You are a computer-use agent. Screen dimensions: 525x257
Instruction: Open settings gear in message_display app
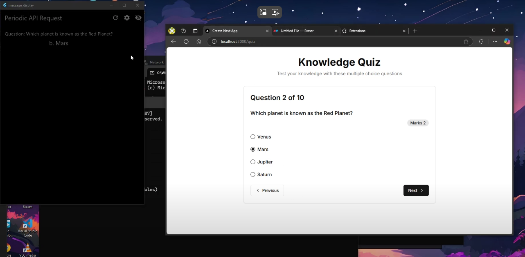click(127, 18)
